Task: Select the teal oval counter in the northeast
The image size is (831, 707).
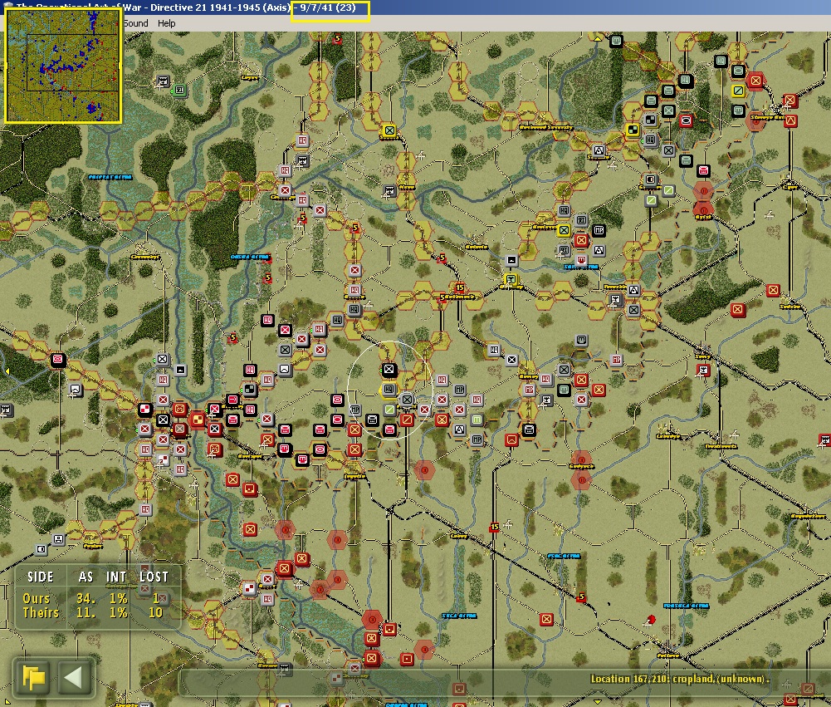Action: (738, 71)
